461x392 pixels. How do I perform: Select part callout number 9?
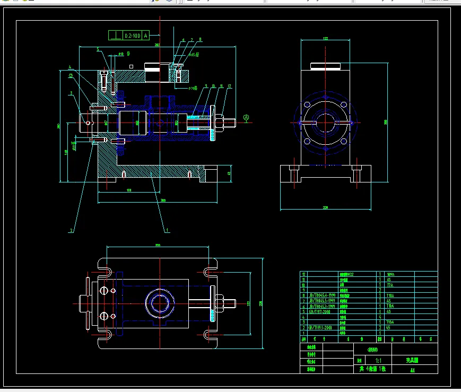tap(206, 86)
